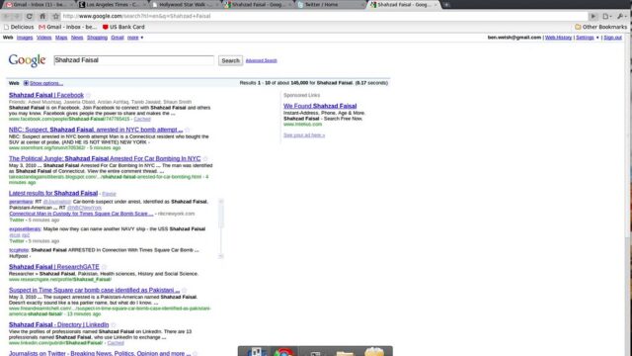
Task: Star the Shahzad Faisal Facebook result
Action: 88,95
